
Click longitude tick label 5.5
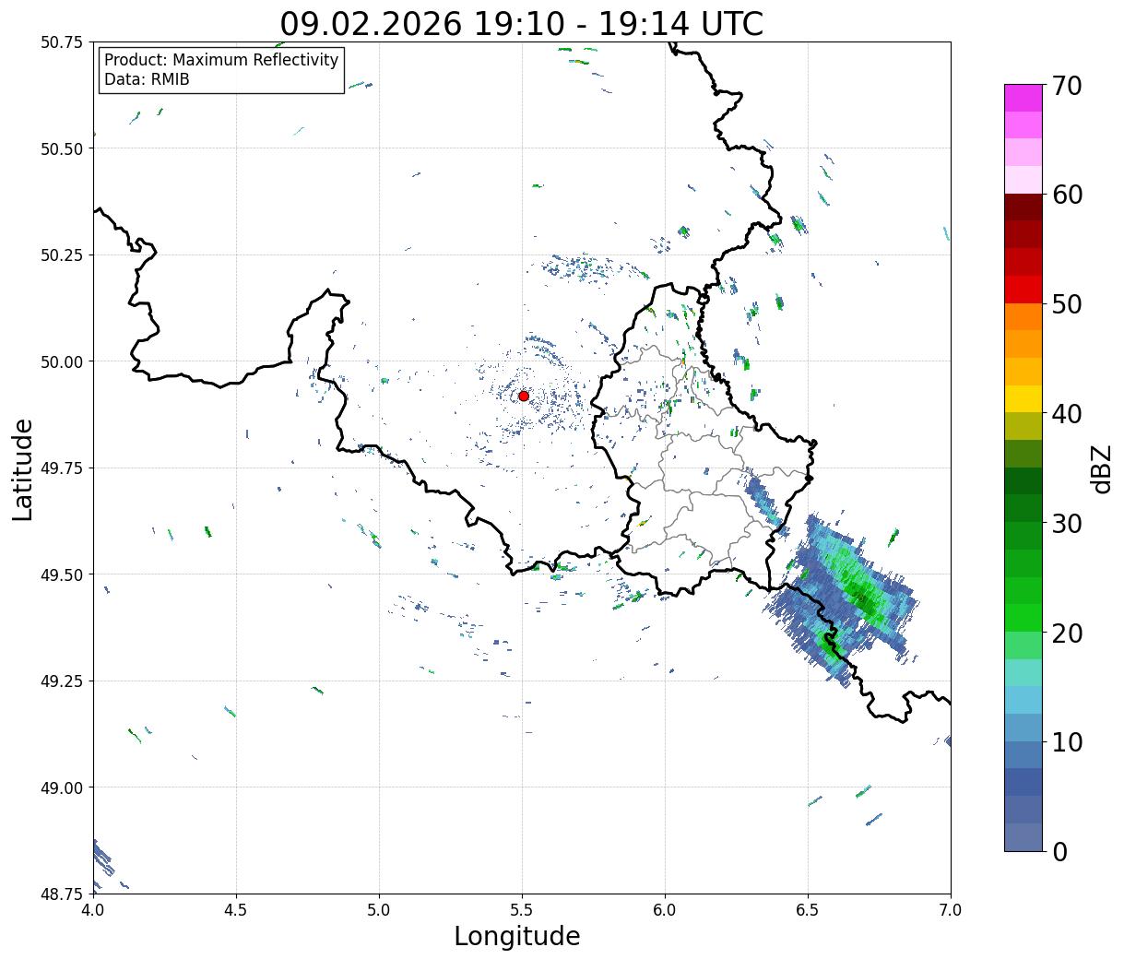(x=522, y=909)
